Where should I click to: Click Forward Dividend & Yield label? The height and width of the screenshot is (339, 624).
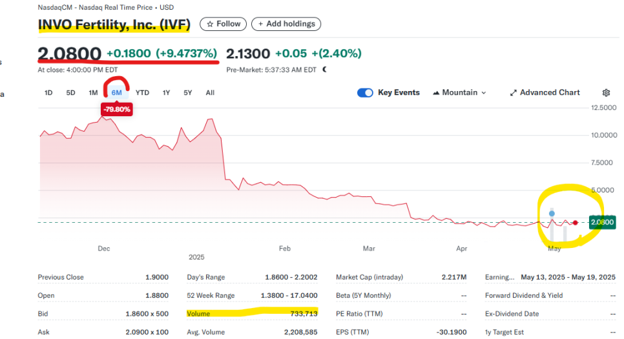coord(524,296)
